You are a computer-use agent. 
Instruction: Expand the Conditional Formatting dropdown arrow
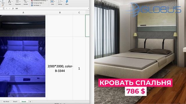click(x=47, y=1)
